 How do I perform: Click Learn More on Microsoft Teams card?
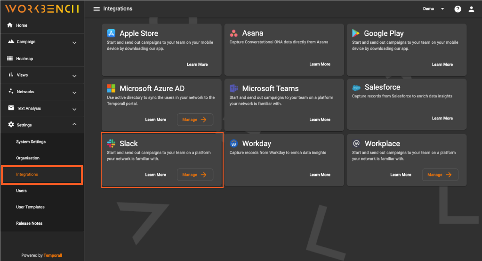(320, 120)
